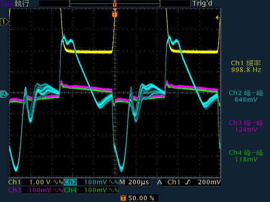This screenshot has width=270, height=202.
Task: Click the orange trigger position marker
Action: pyautogui.click(x=115, y=13)
